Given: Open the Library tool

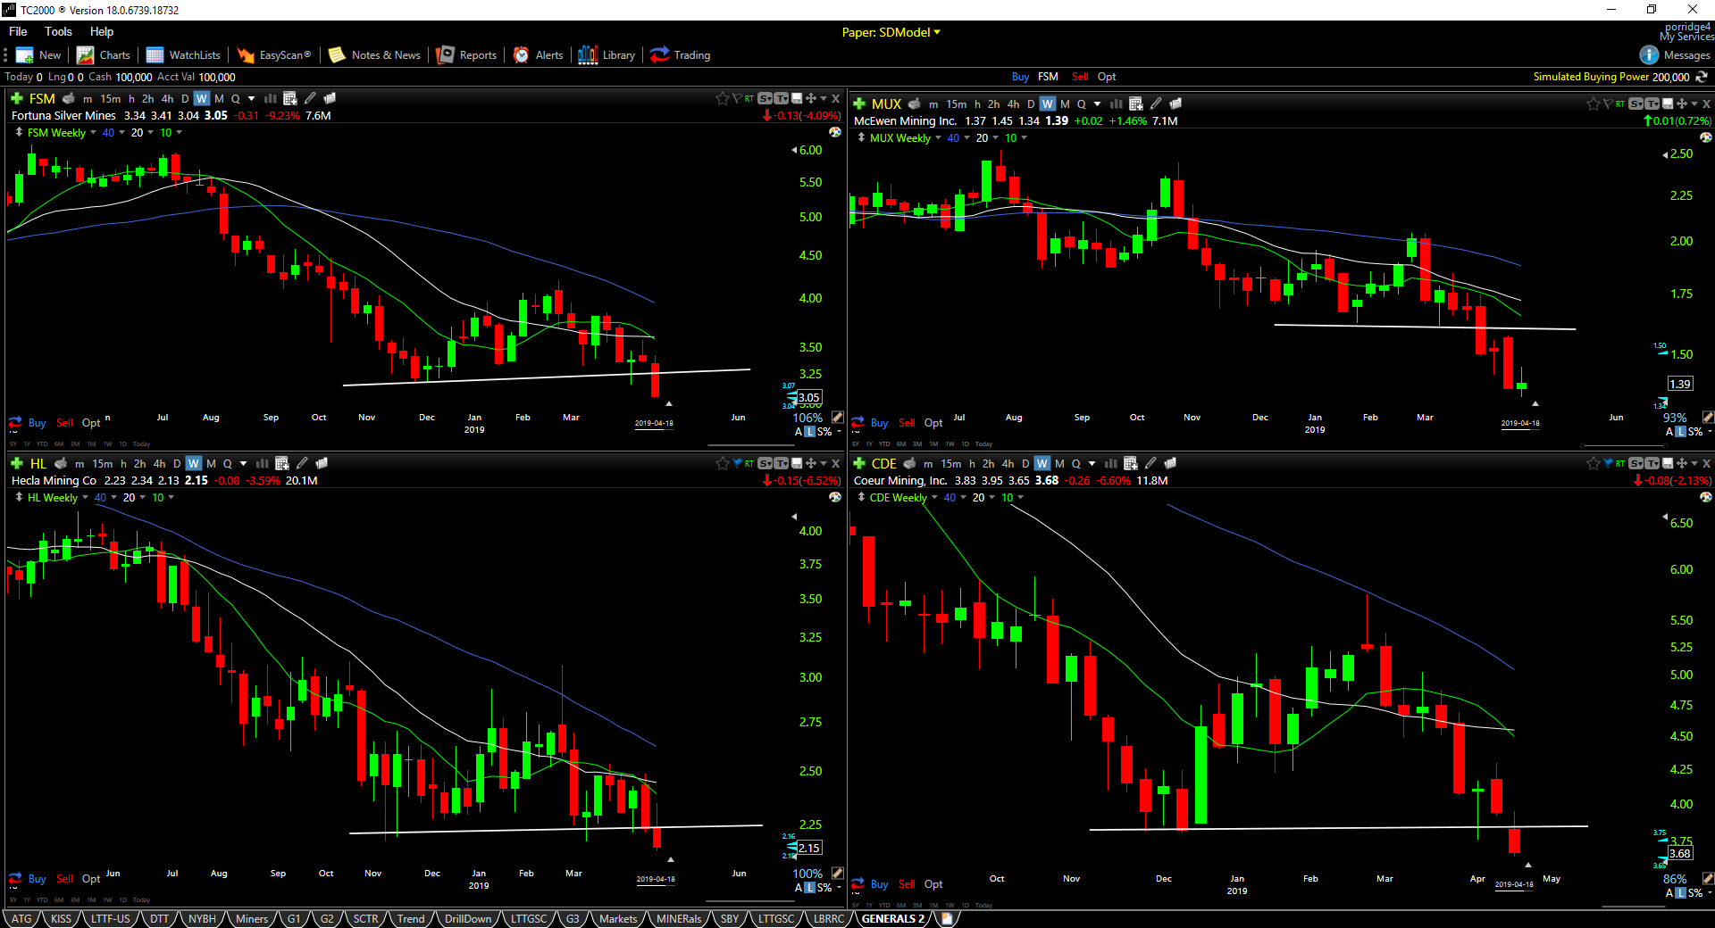Looking at the screenshot, I should (x=607, y=55).
